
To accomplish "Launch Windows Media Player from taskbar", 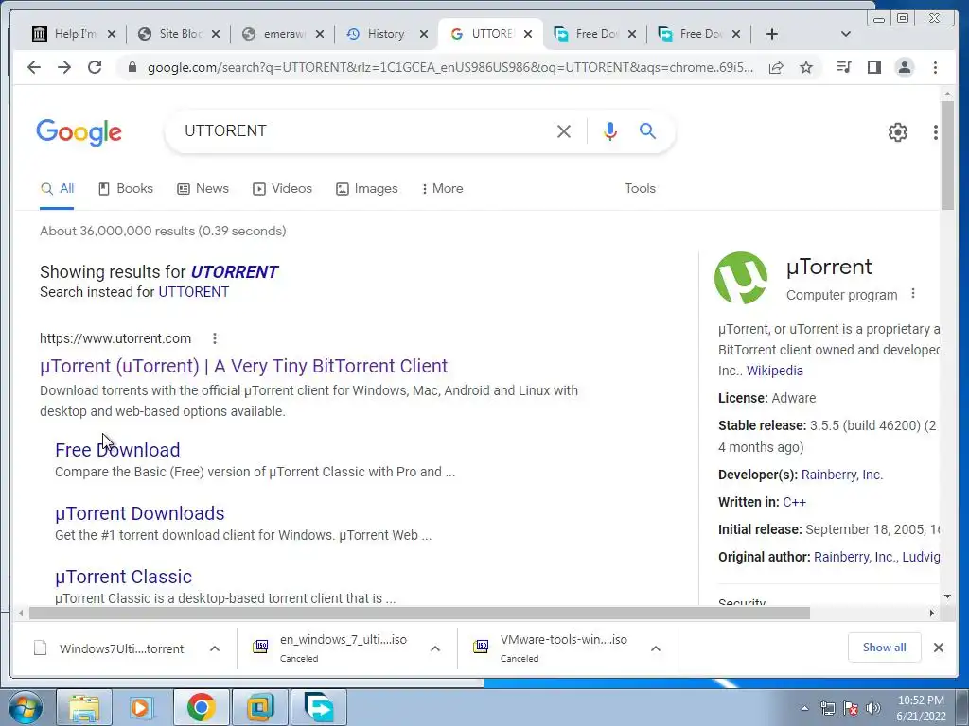I will coord(142,707).
